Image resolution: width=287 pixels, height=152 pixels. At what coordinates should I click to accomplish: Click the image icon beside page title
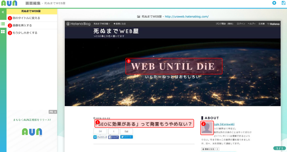click(138, 17)
